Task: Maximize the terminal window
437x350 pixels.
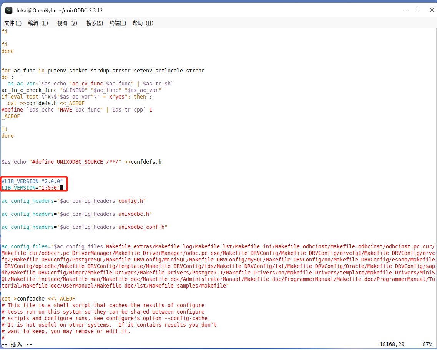Action: click(419, 10)
